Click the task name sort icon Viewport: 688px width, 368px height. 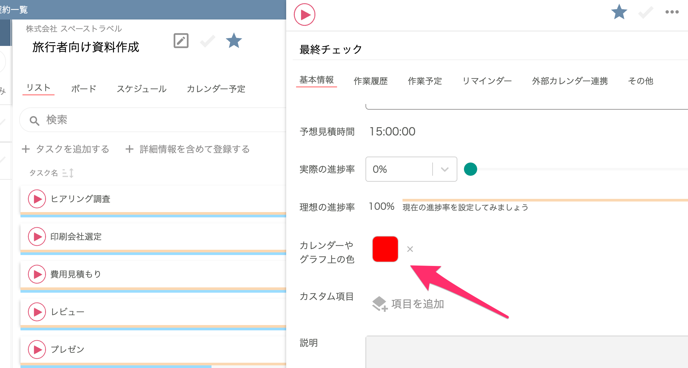coord(68,173)
